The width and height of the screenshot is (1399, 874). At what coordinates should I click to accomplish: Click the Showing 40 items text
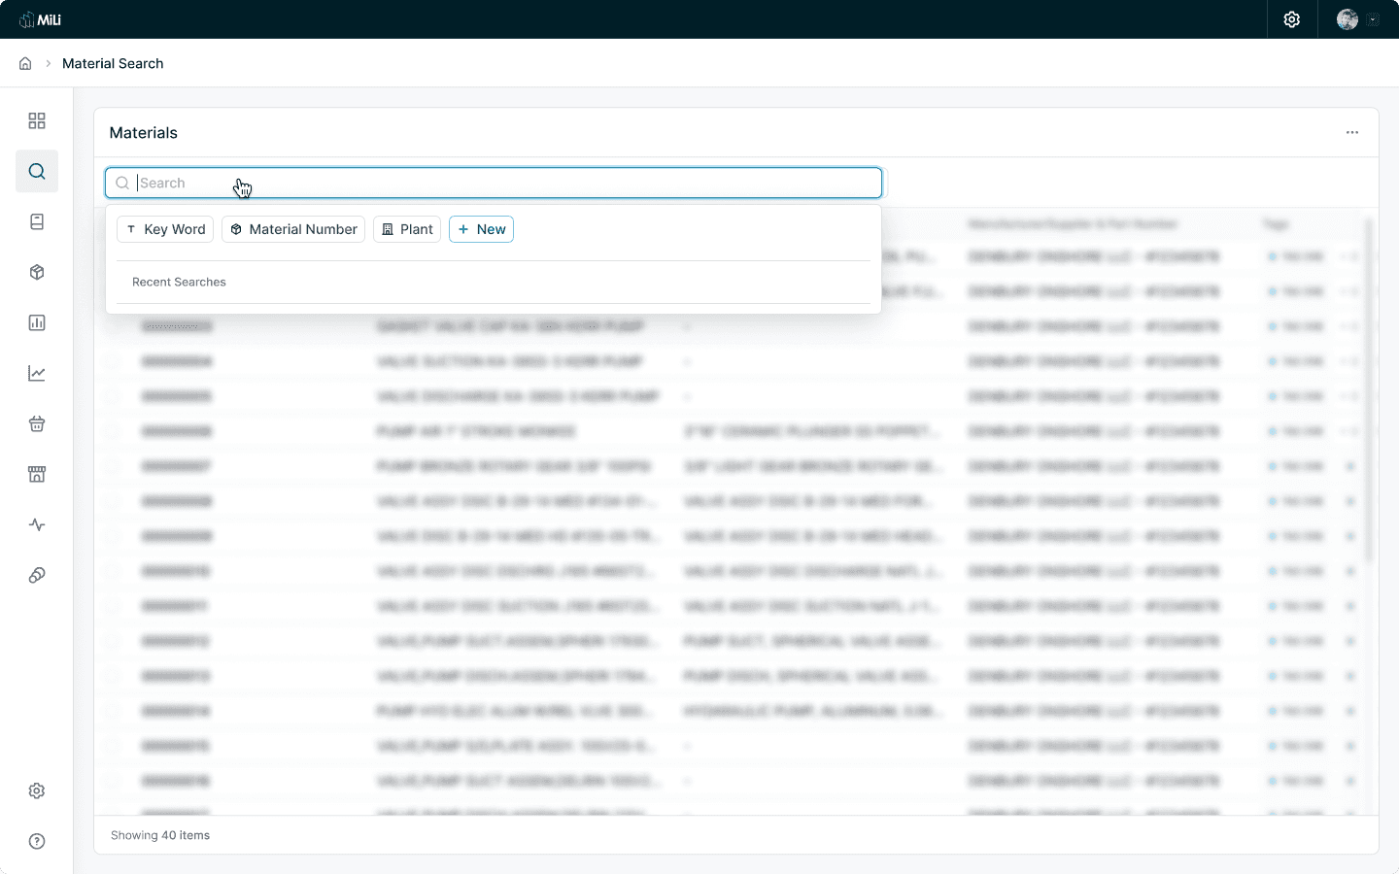pos(160,835)
